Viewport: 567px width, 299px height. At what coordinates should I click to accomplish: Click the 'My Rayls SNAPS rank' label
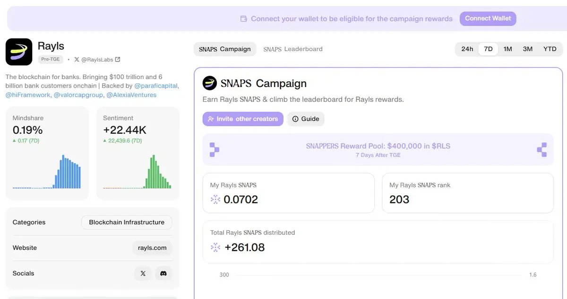coord(420,185)
